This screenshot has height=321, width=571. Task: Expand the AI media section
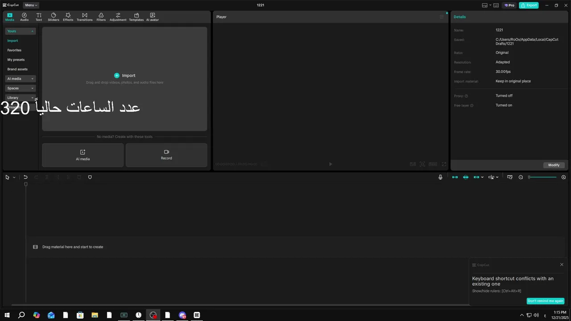pyautogui.click(x=20, y=78)
